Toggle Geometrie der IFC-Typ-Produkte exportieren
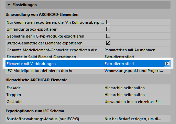Viewport: 176px width, 124px height. [x=108, y=36]
